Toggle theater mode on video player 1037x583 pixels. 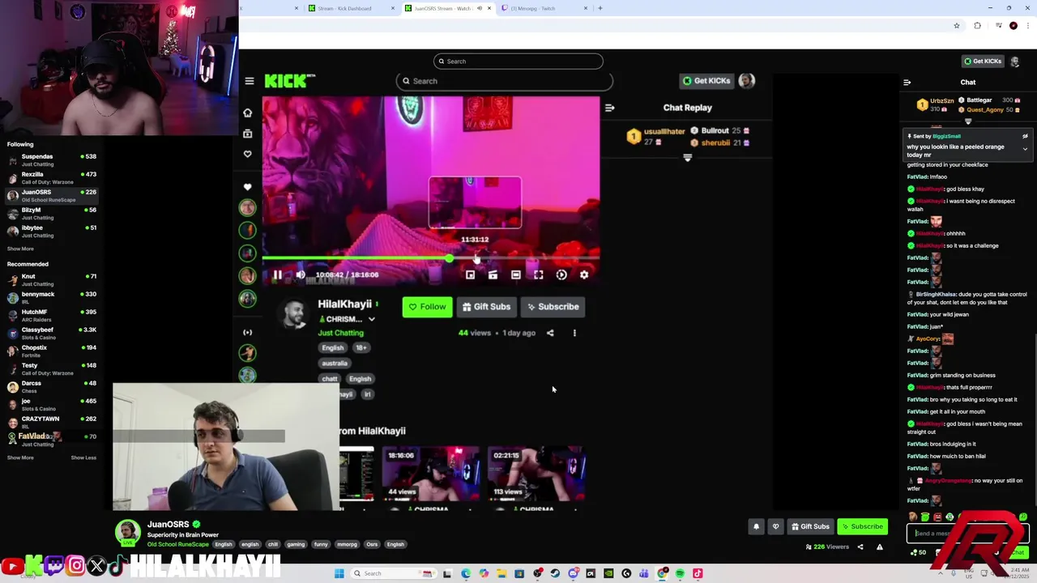(515, 274)
